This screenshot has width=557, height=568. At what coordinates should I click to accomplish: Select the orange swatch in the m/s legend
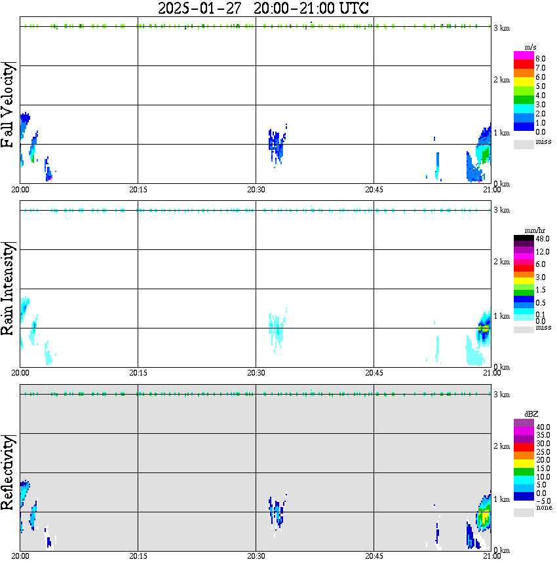click(x=524, y=73)
